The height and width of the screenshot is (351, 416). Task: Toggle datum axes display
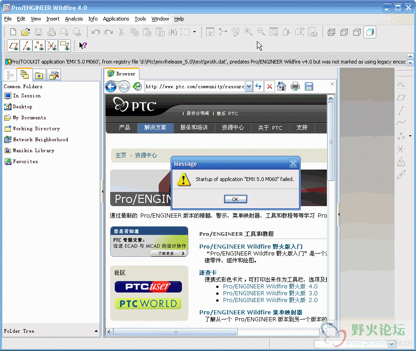[26, 46]
